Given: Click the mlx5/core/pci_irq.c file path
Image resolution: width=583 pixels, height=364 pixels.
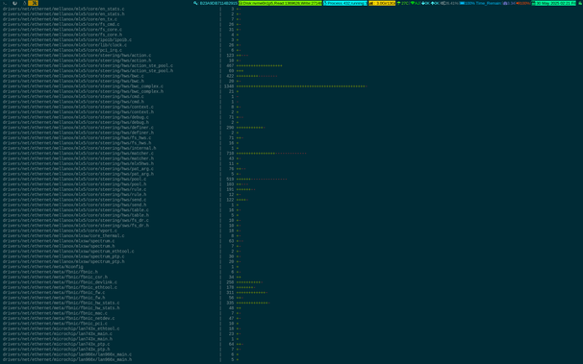Looking at the screenshot, I should click(63, 50).
